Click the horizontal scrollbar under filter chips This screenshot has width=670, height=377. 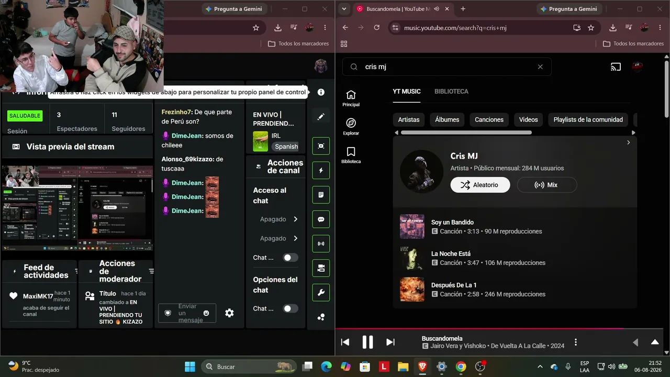(x=466, y=132)
